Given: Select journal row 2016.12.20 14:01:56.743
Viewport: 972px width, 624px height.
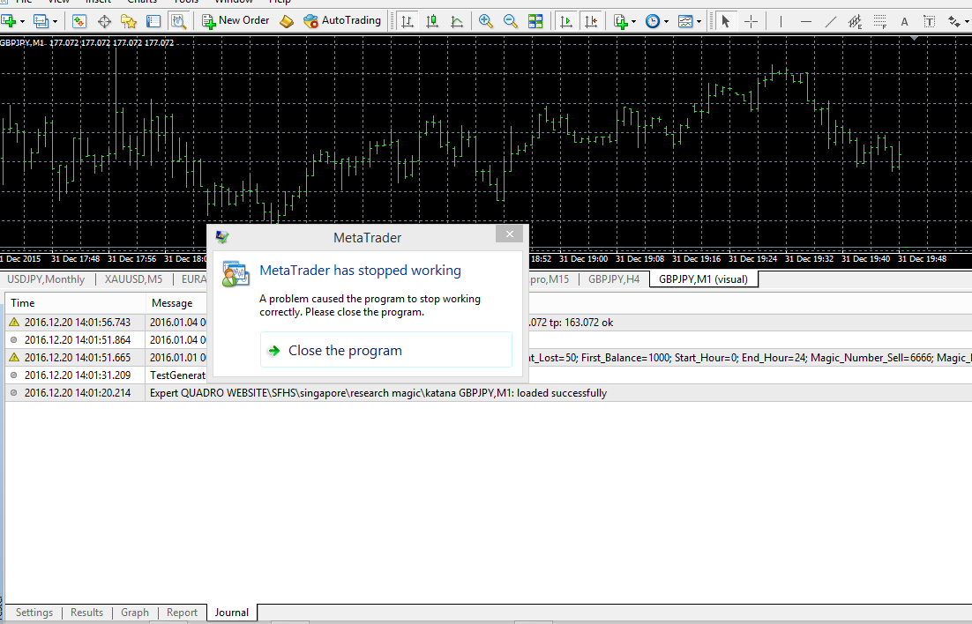Looking at the screenshot, I should (x=489, y=323).
